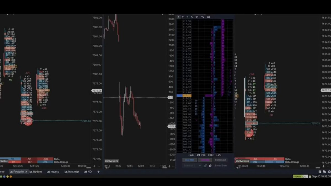
Task: Select order quantity 15 in DOM
Action: tap(202, 17)
